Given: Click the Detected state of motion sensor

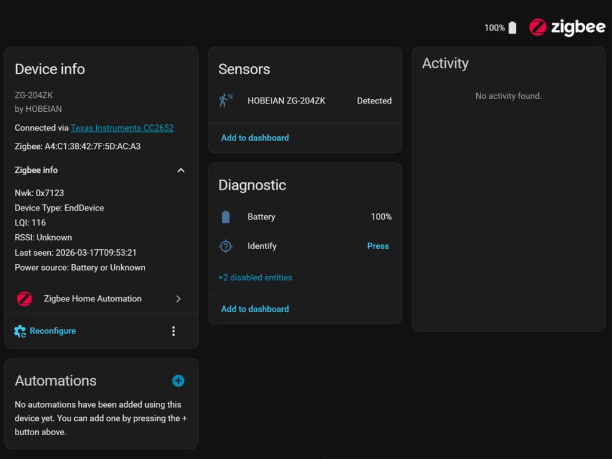Looking at the screenshot, I should tap(374, 101).
